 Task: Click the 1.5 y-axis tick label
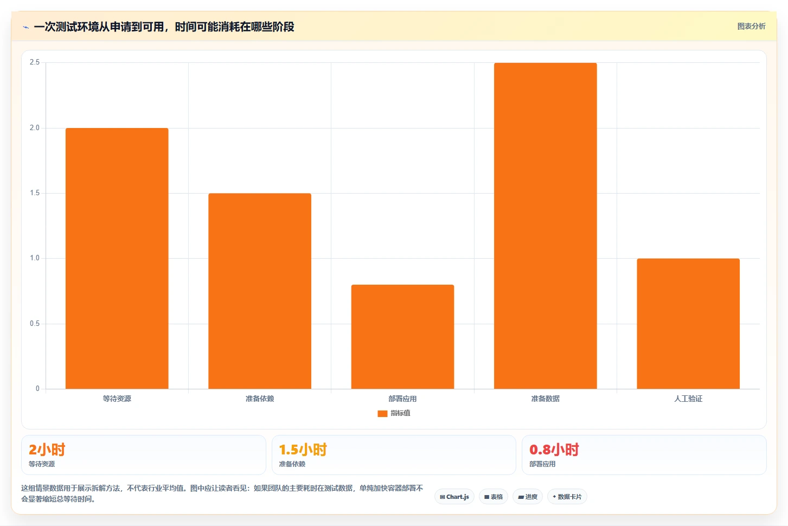click(35, 193)
